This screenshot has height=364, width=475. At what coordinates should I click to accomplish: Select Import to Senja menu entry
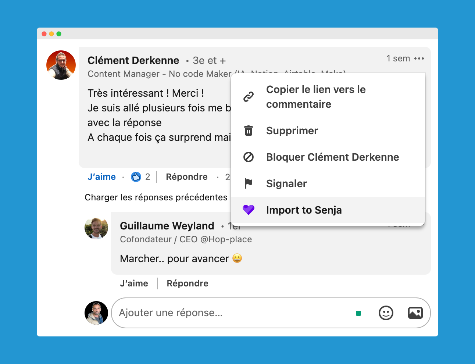[x=328, y=210]
